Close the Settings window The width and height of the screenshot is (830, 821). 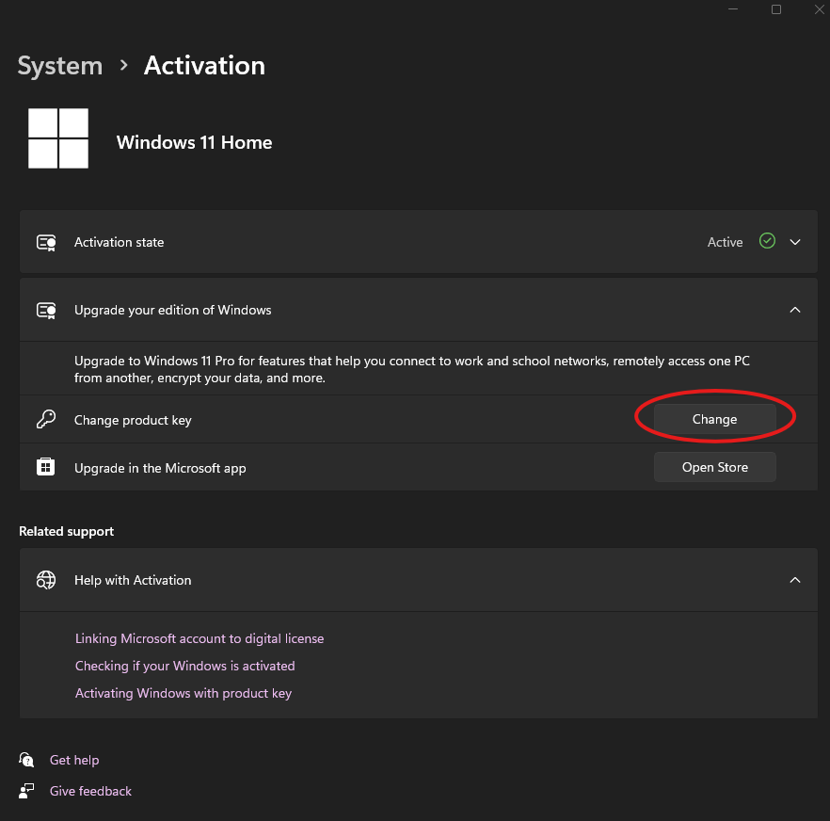point(819,9)
